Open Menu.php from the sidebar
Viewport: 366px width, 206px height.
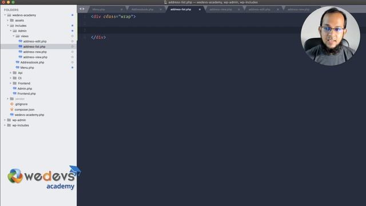pos(27,68)
